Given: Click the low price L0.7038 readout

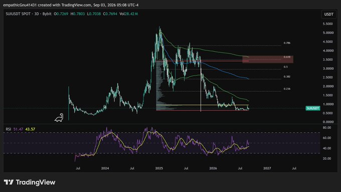Looking at the screenshot, I should 94,14.
